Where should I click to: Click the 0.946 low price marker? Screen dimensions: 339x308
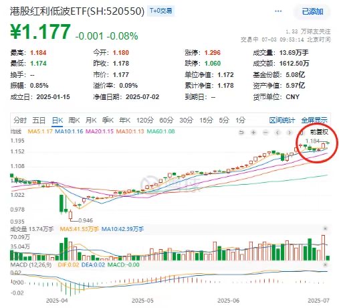[x=86, y=220]
